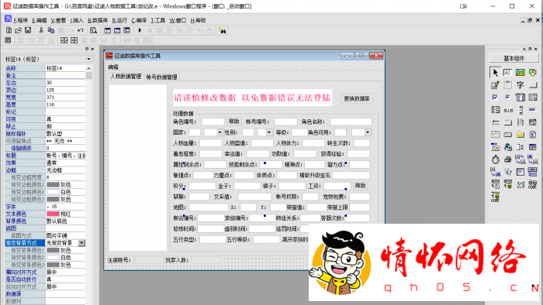Click the save disk toolbar icon

click(28, 30)
